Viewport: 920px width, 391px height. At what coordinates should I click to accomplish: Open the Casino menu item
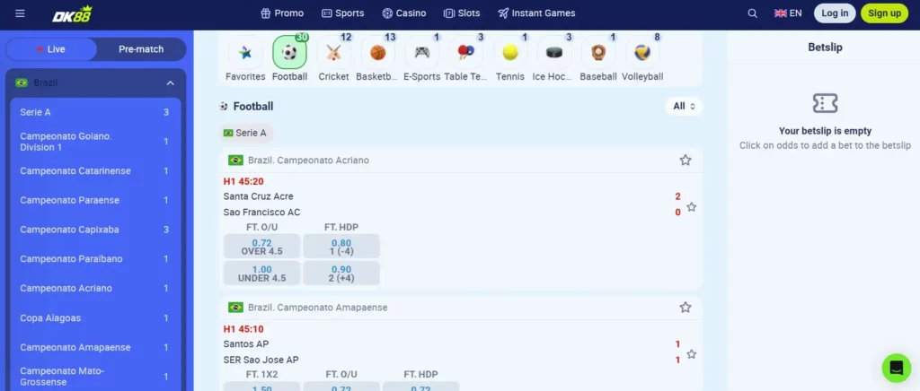click(403, 13)
